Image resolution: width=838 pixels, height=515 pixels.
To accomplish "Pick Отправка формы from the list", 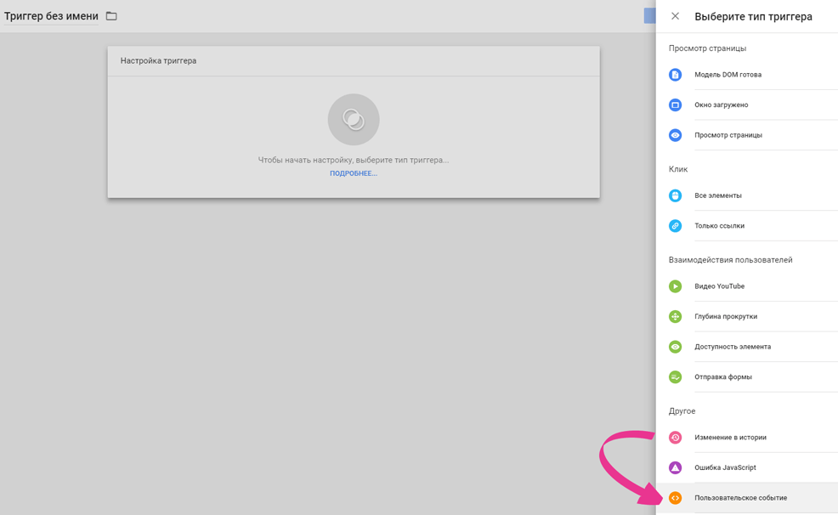I will click(723, 377).
